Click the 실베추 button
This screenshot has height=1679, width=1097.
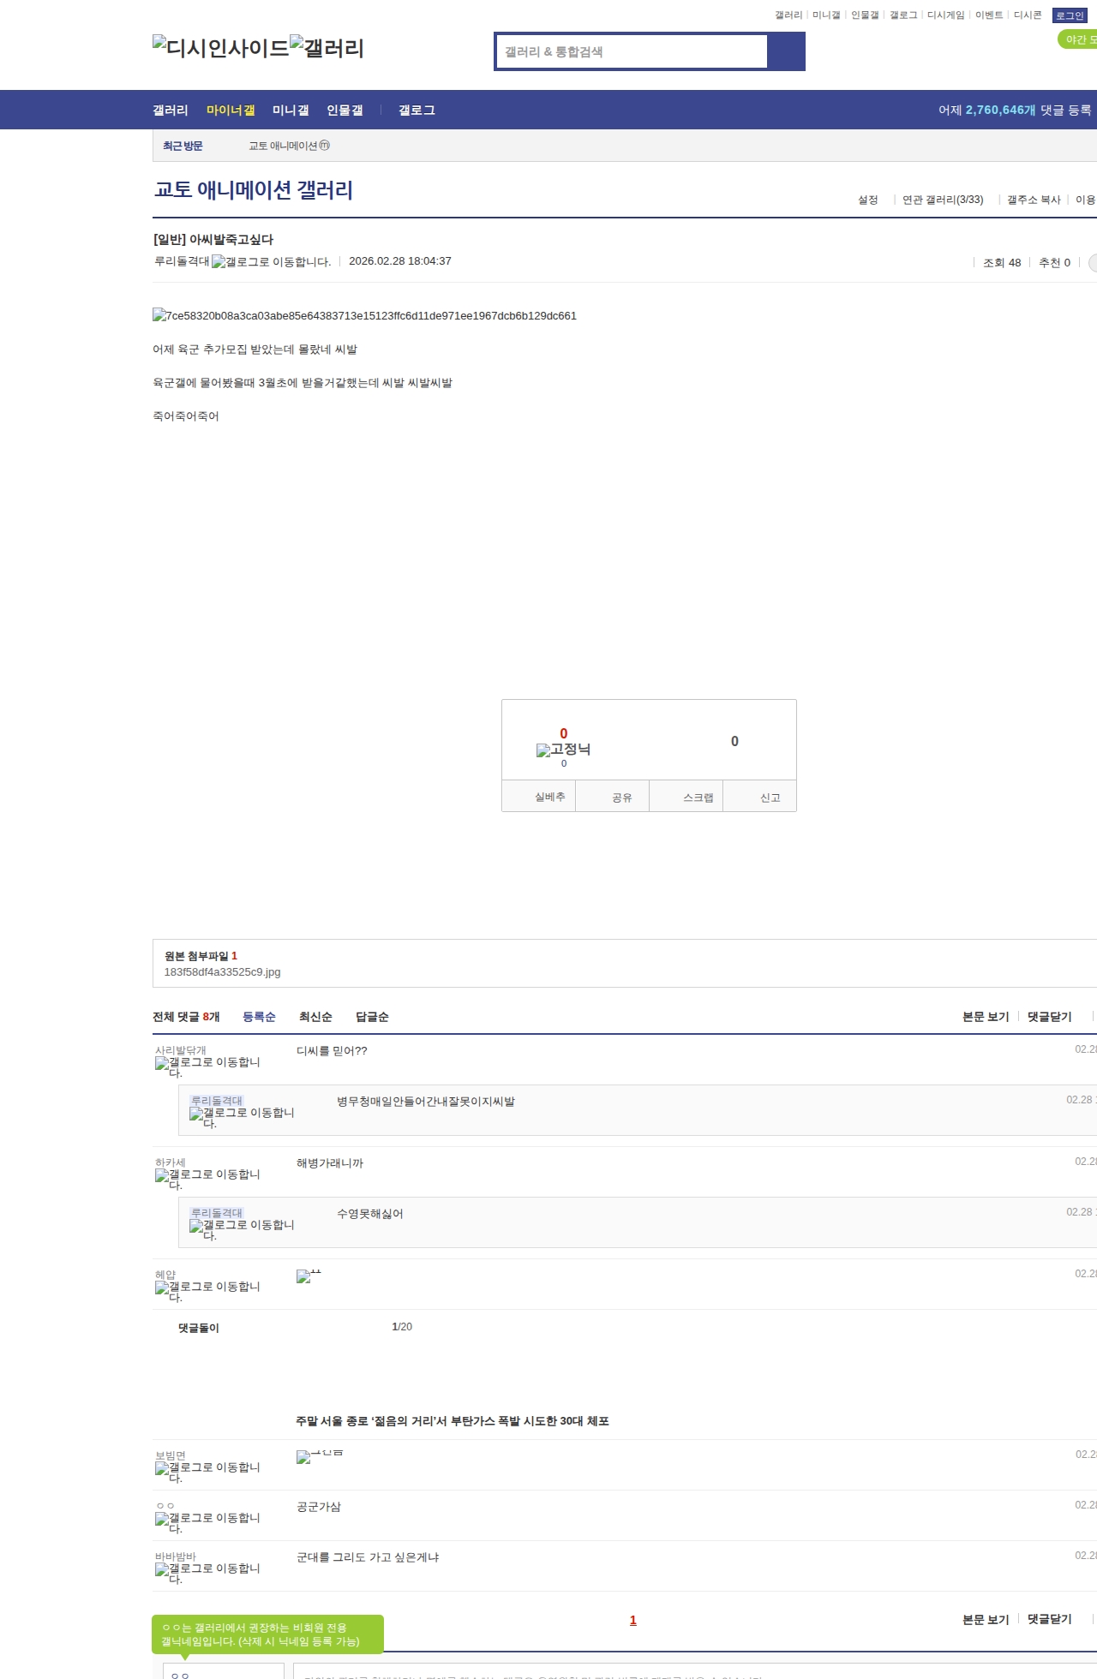(x=539, y=796)
